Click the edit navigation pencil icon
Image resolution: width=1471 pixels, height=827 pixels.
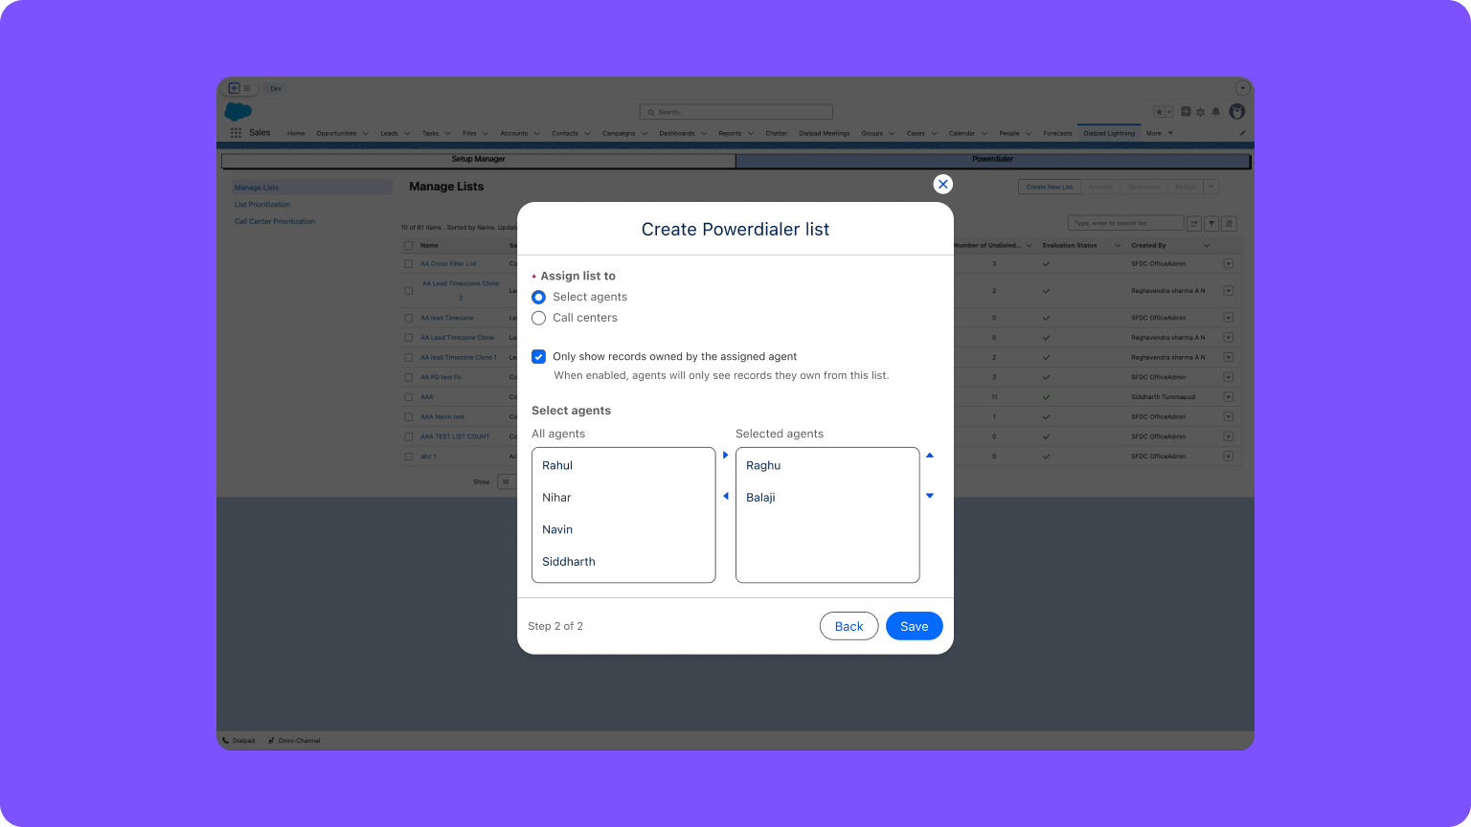click(x=1242, y=133)
